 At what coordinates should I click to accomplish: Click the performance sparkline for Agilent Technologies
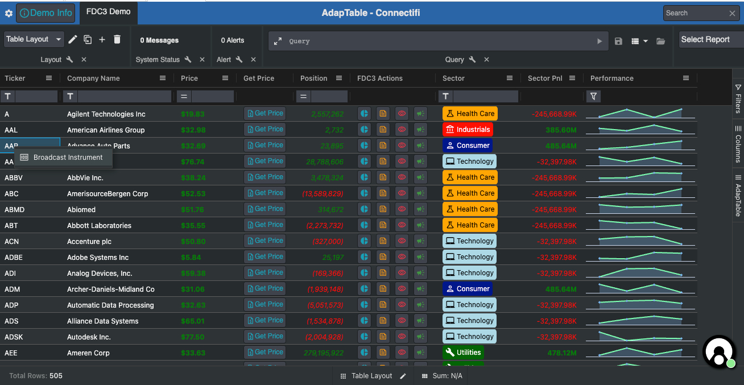(640, 114)
